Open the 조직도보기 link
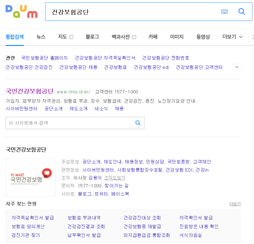254x244 pixels. pos(115,178)
